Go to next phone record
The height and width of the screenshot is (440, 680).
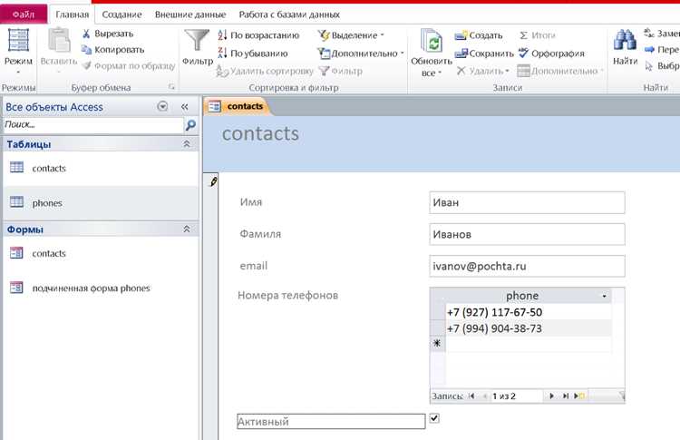[x=551, y=396]
